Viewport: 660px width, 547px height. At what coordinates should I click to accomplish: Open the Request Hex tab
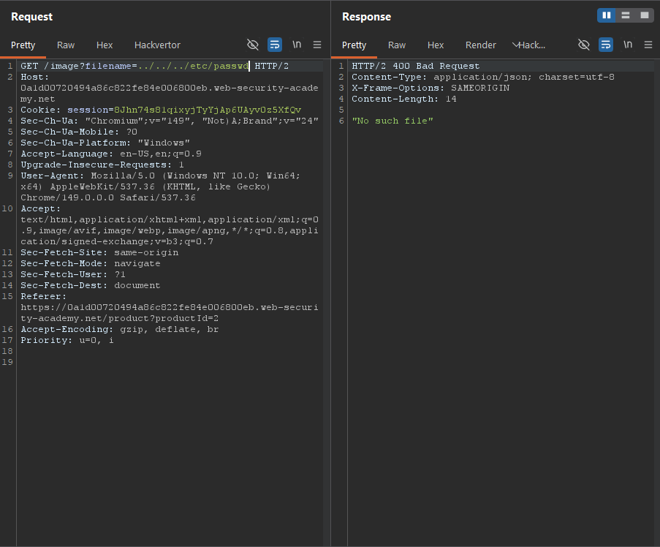click(x=105, y=45)
